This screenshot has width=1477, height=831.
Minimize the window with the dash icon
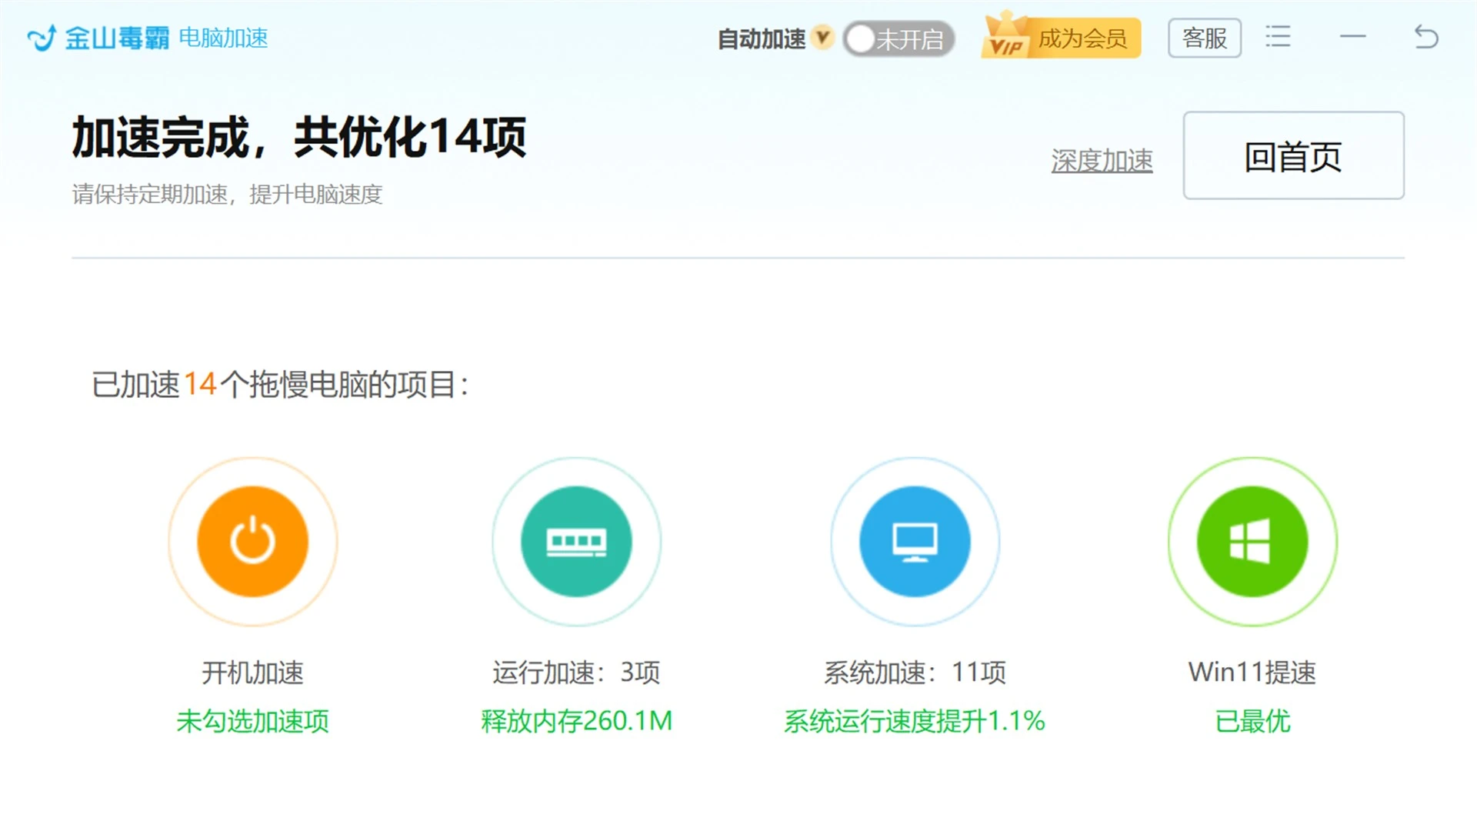(x=1352, y=37)
